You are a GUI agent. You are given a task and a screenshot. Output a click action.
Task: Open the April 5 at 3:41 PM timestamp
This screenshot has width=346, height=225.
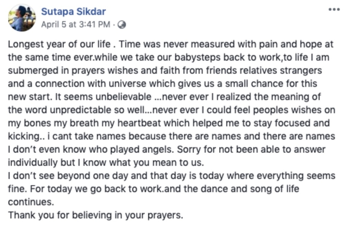click(x=76, y=25)
